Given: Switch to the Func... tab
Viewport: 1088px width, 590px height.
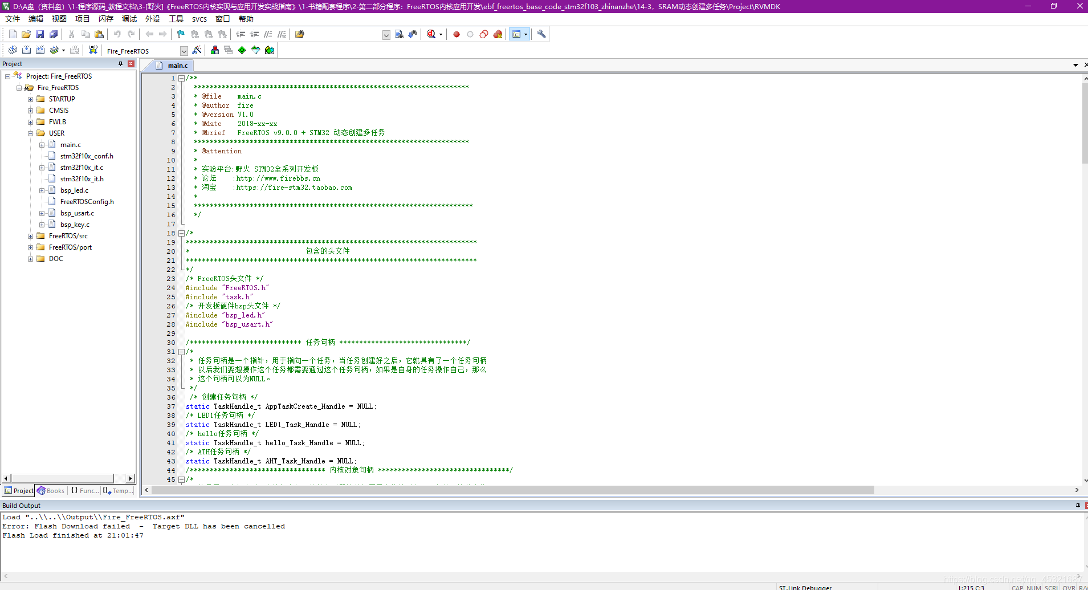Looking at the screenshot, I should coord(85,491).
